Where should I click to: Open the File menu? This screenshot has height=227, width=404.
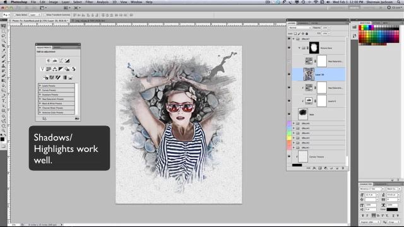pos(33,2)
